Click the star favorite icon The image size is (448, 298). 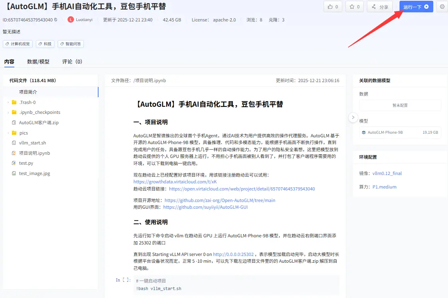coord(352,7)
